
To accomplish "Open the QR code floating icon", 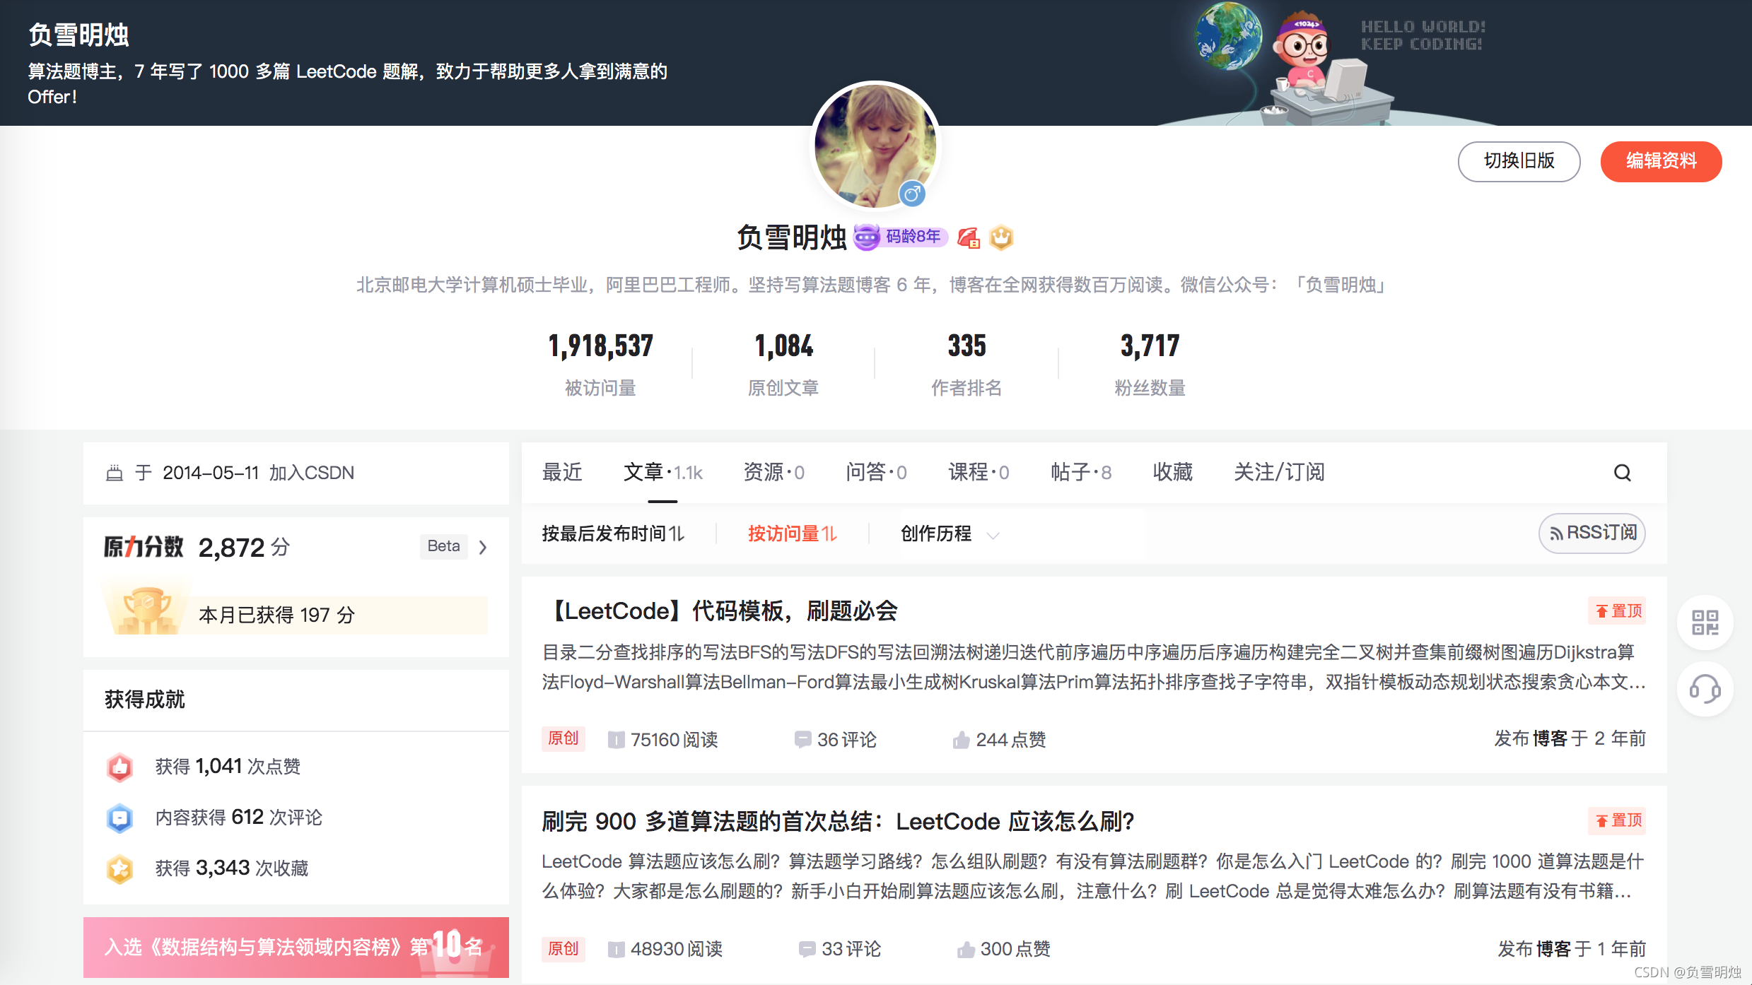I will point(1705,623).
